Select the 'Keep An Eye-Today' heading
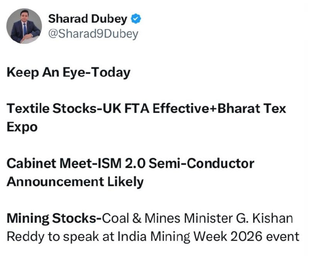Image resolution: width=309 pixels, height=256 pixels. [x=69, y=72]
